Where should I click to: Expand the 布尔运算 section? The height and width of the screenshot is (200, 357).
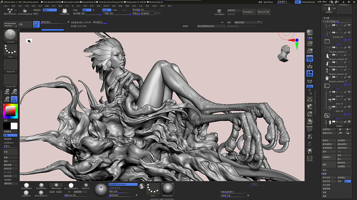click(x=327, y=185)
